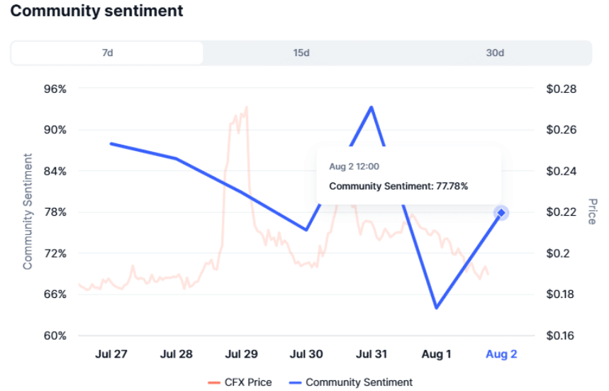The width and height of the screenshot is (609, 391).
Task: Toggle the Community Sentiment legend entry
Action: point(351,382)
